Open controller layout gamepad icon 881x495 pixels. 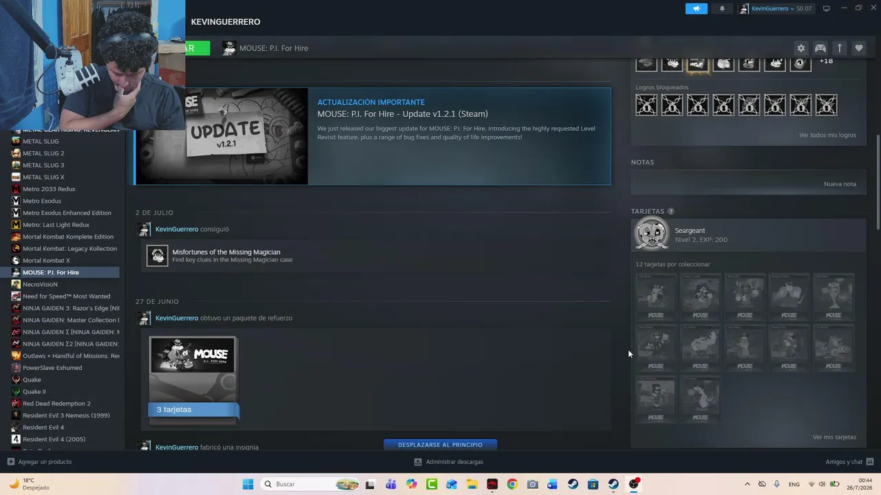(820, 48)
